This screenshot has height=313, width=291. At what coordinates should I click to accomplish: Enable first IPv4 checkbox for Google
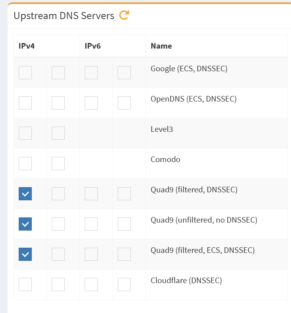(x=25, y=72)
